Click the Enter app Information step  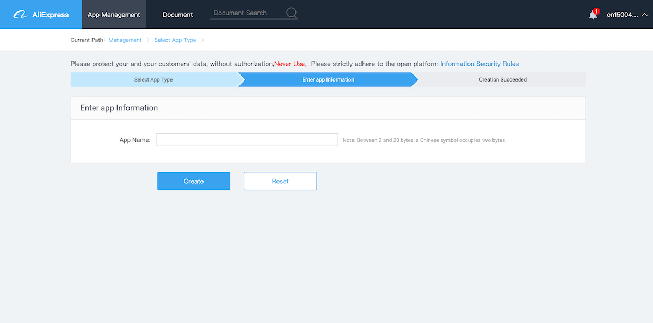[328, 80]
